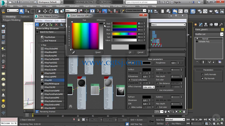Toggle the selection lock padlock icon
This screenshot has width=225, height=126.
point(79,120)
